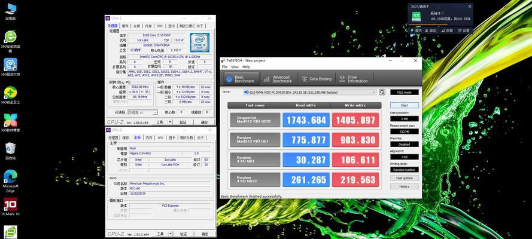Click the refresh drive icon in TxBENCH
The image size is (532, 239).
pyautogui.click(x=382, y=92)
